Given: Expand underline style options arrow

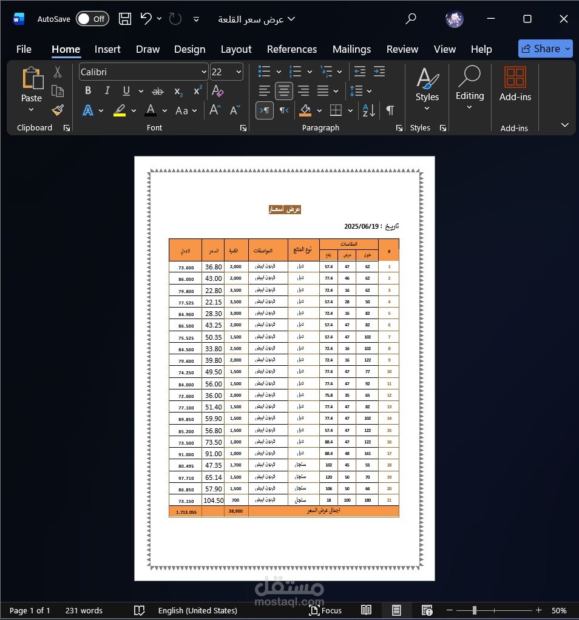Looking at the screenshot, I should (141, 92).
